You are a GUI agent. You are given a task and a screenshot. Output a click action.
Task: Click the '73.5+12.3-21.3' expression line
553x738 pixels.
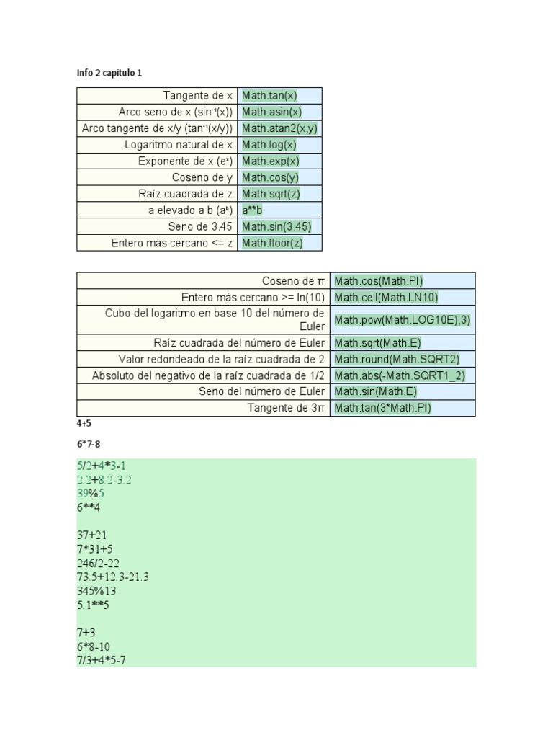click(x=112, y=577)
